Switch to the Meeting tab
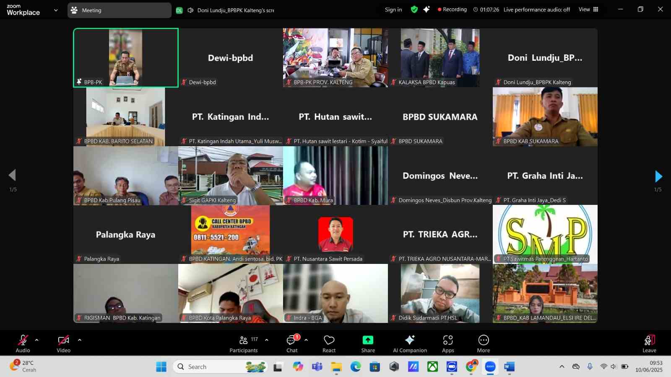The height and width of the screenshot is (377, 671). click(119, 10)
